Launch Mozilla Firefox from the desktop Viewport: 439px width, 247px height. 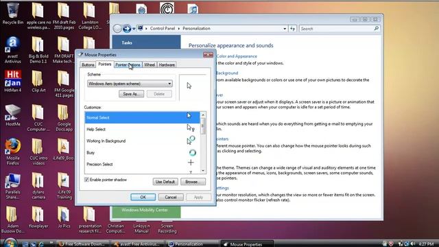[12, 152]
